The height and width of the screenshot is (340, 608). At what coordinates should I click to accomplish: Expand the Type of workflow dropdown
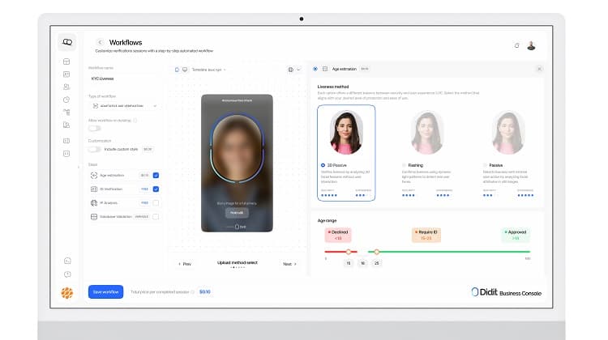123,105
